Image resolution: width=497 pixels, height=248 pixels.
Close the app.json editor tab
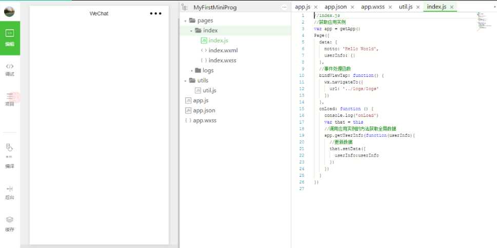[x=352, y=7]
